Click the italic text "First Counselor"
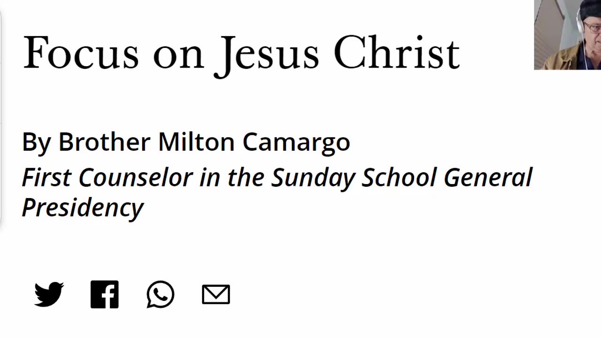Image resolution: width=601 pixels, height=338 pixels. click(x=107, y=177)
